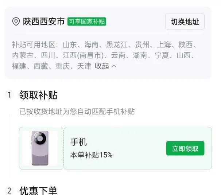Click the 手机 coupon title
Screen dimensions: 221x195
(78, 142)
